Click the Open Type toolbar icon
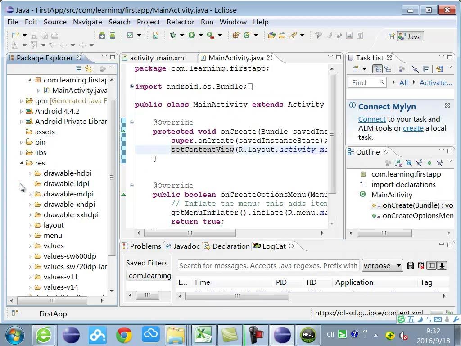Image resolution: width=461 pixels, height=346 pixels. click(x=271, y=36)
